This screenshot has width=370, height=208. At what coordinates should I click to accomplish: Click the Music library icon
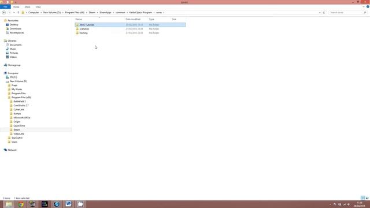click(x=8, y=49)
